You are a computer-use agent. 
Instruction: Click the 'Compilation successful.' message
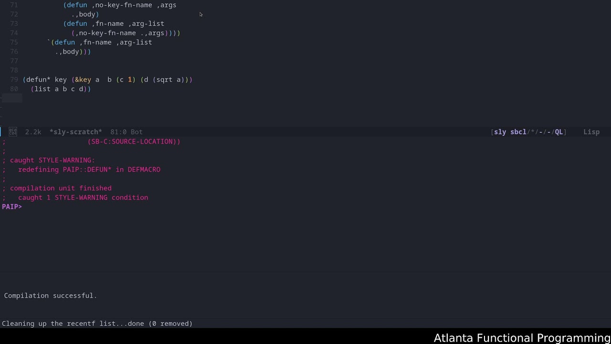51,296
